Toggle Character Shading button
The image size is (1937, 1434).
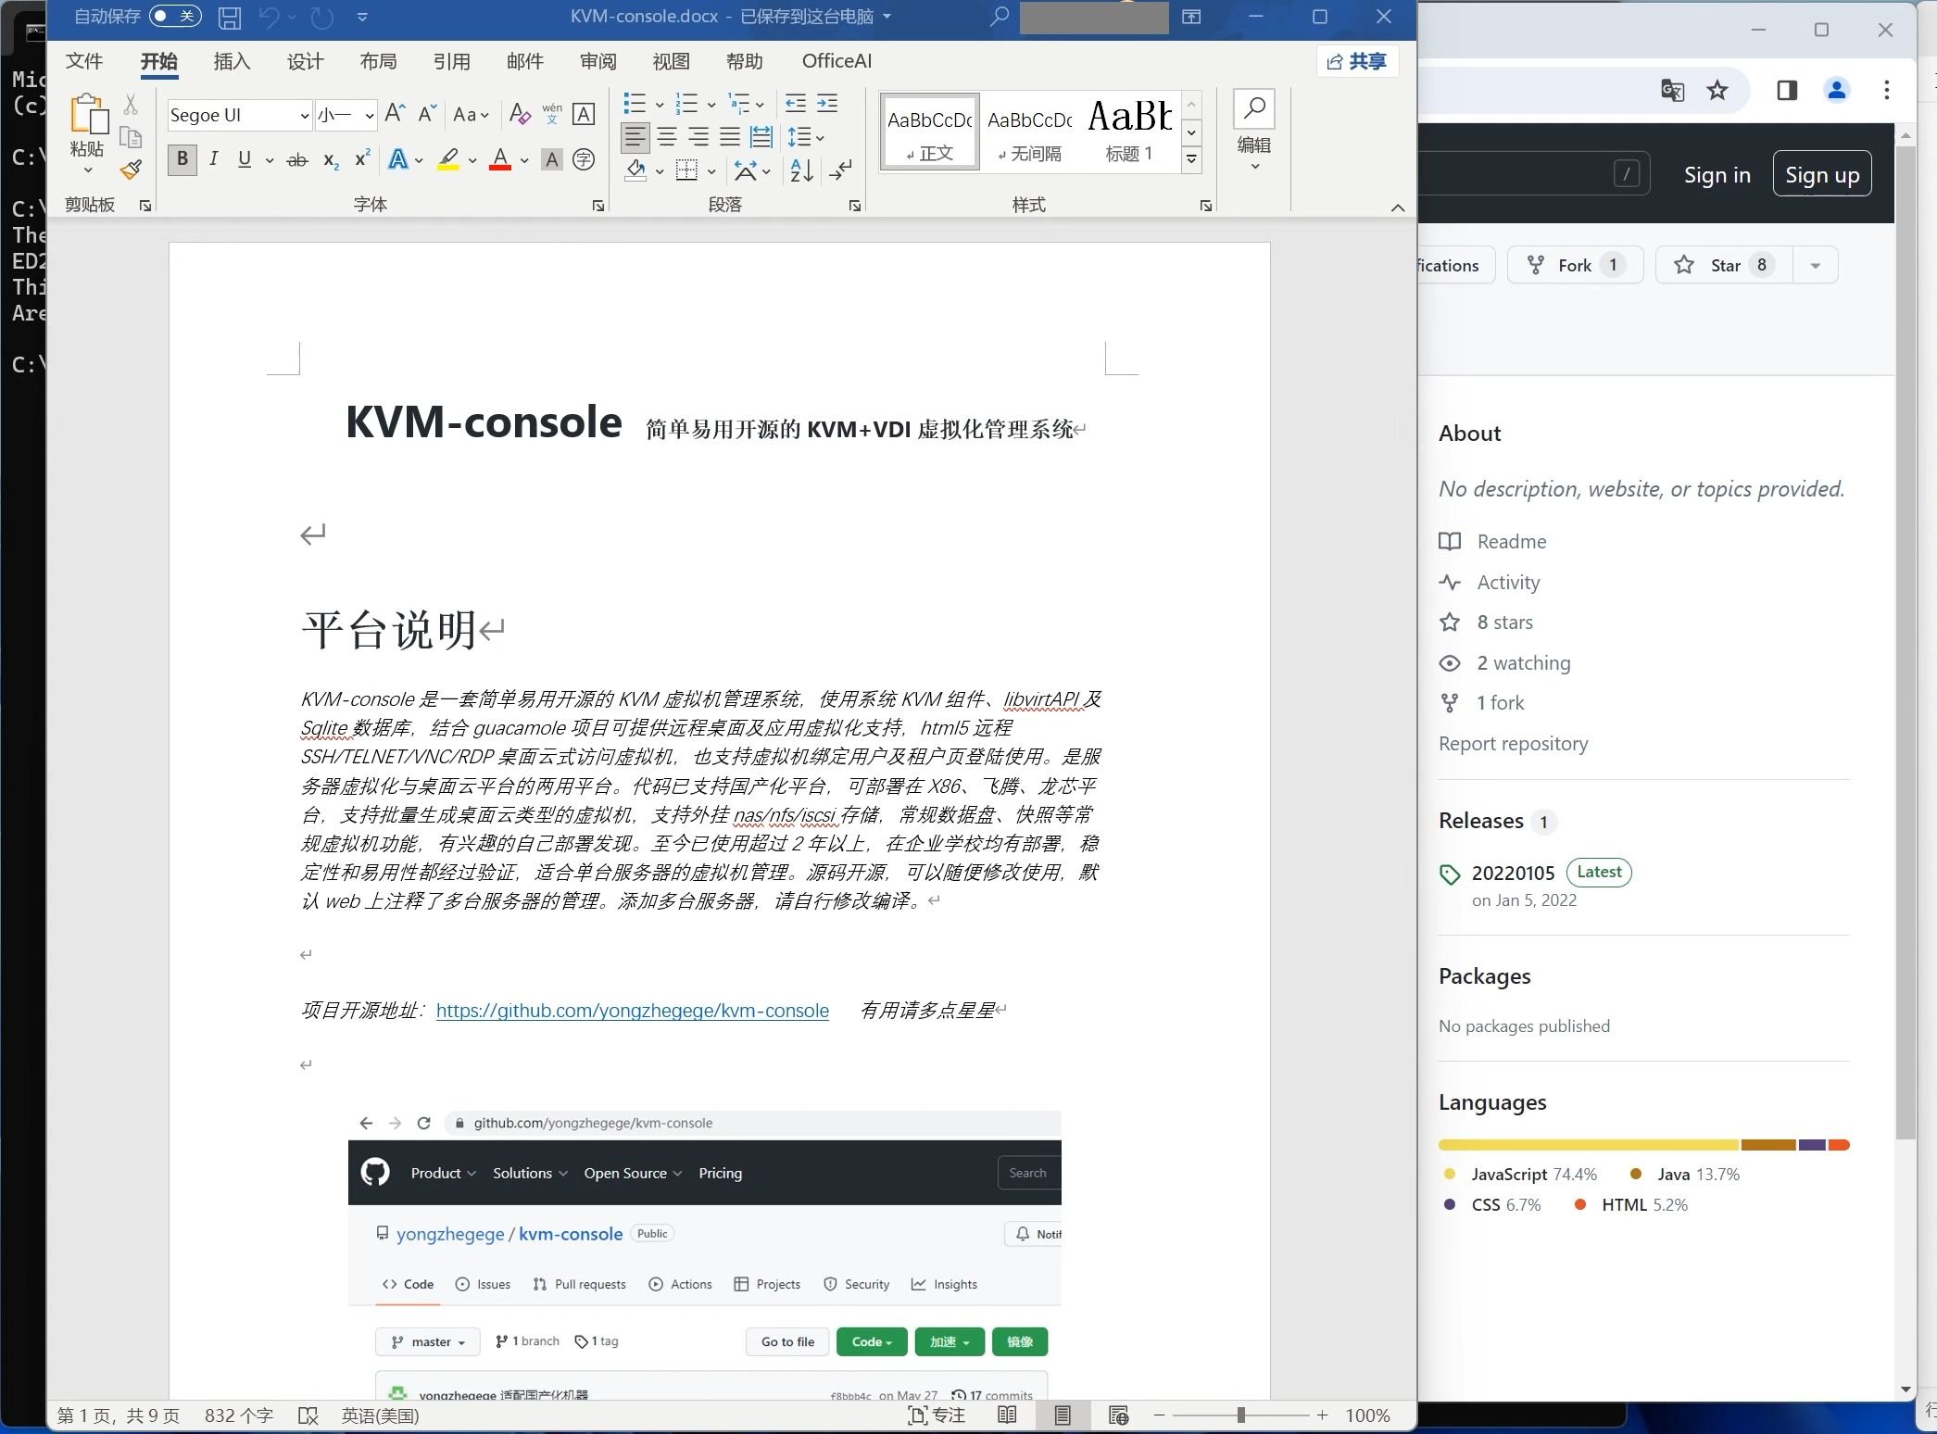(x=552, y=159)
